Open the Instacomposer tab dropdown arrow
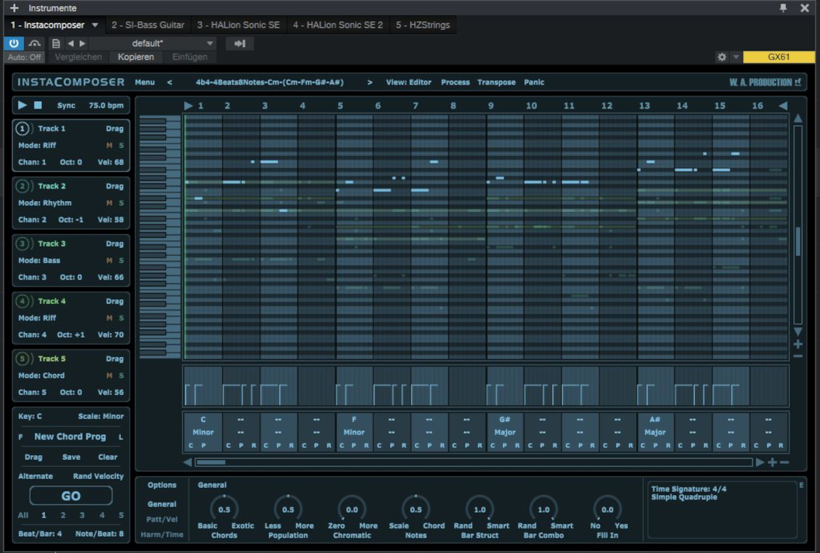 [95, 25]
